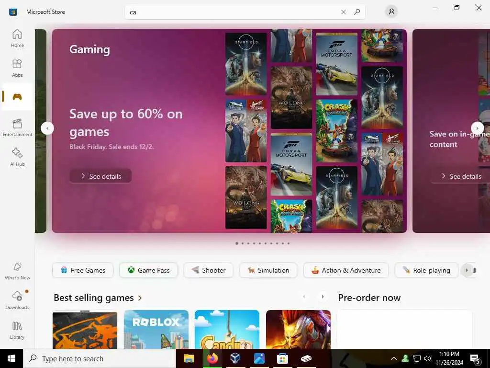Clear the search box text
This screenshot has width=490, height=368.
pos(344,12)
